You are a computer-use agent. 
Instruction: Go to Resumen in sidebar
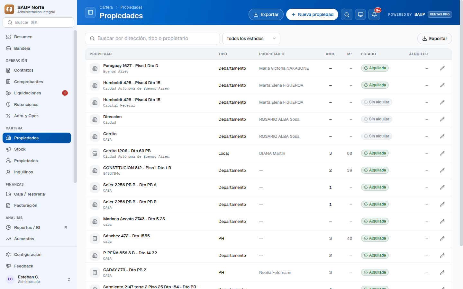tap(37, 37)
